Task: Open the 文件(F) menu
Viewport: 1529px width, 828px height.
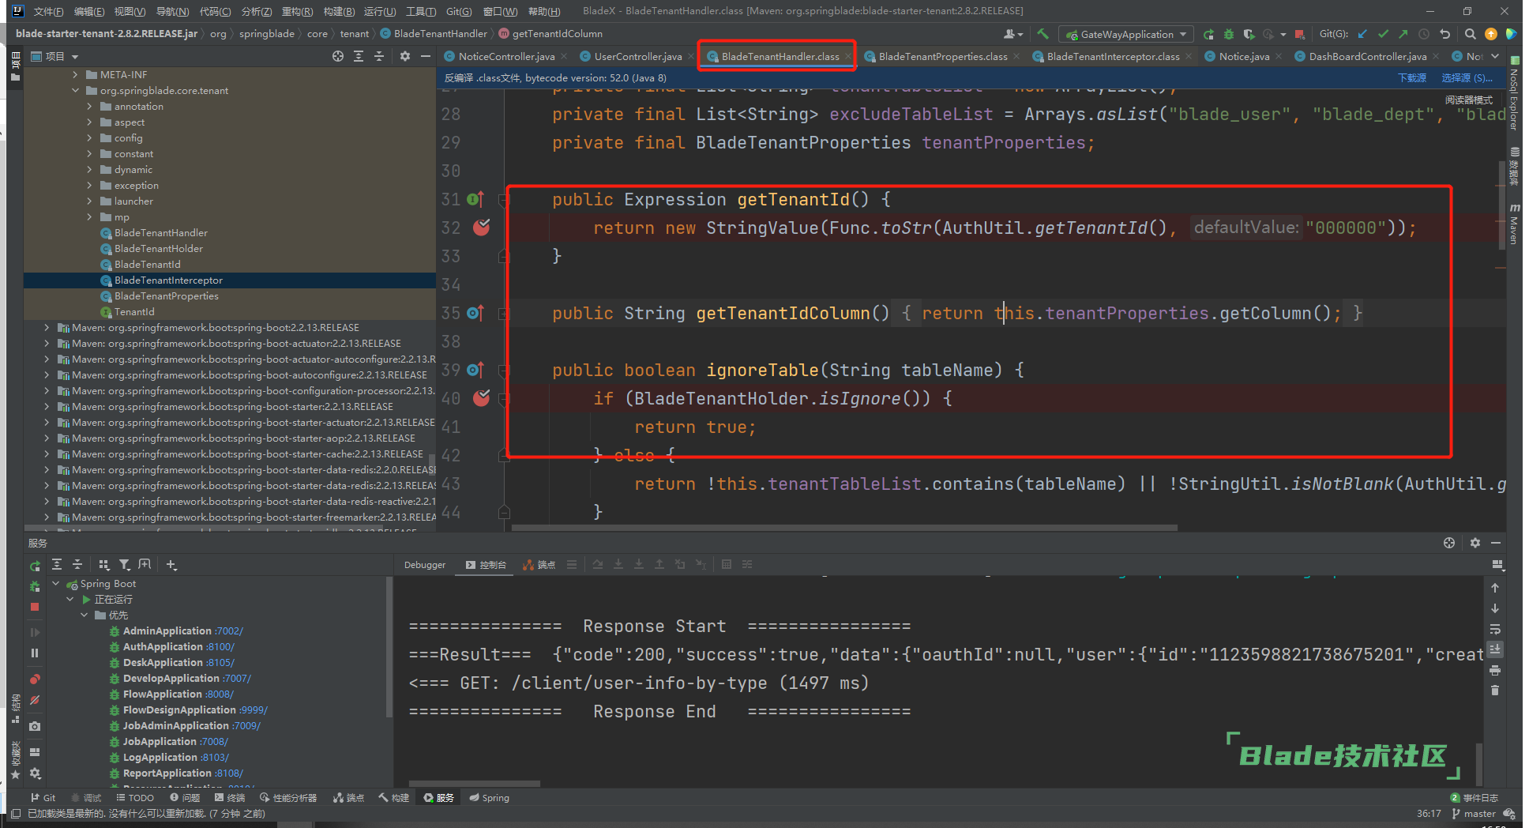Action: tap(48, 11)
